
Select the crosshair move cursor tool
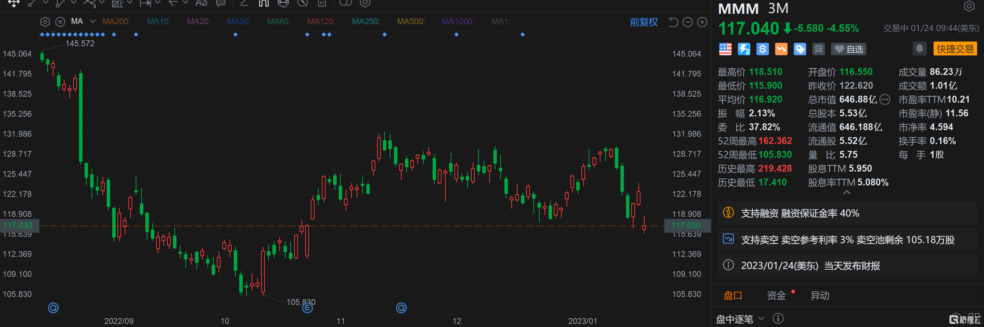click(x=14, y=3)
